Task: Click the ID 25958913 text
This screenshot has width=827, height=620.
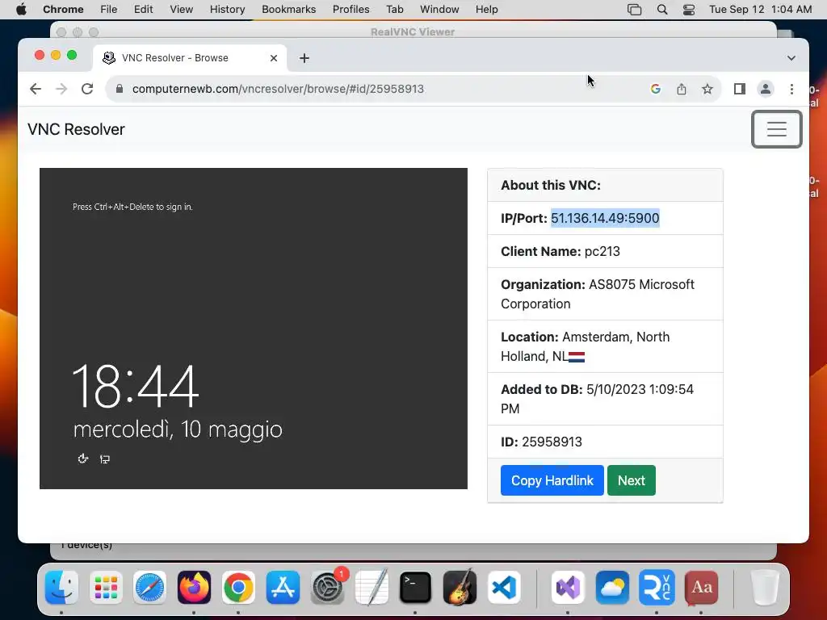Action: 541,442
